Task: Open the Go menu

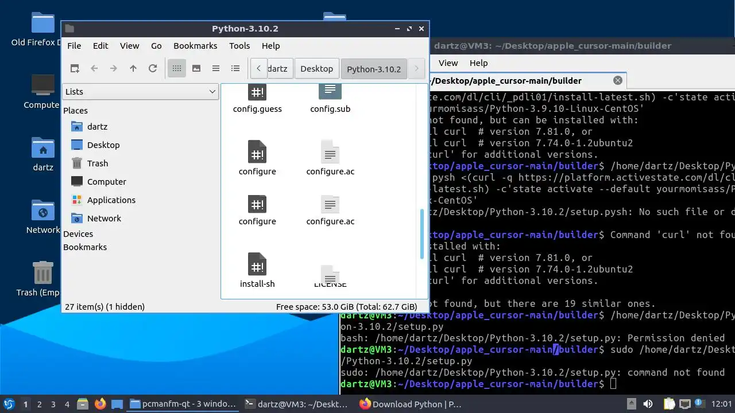Action: pos(156,46)
